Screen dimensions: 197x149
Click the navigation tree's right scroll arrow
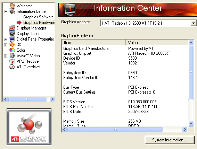(x=52, y=99)
